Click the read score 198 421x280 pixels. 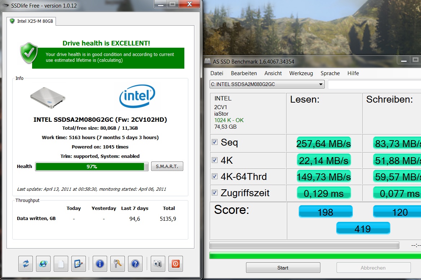[x=326, y=212]
